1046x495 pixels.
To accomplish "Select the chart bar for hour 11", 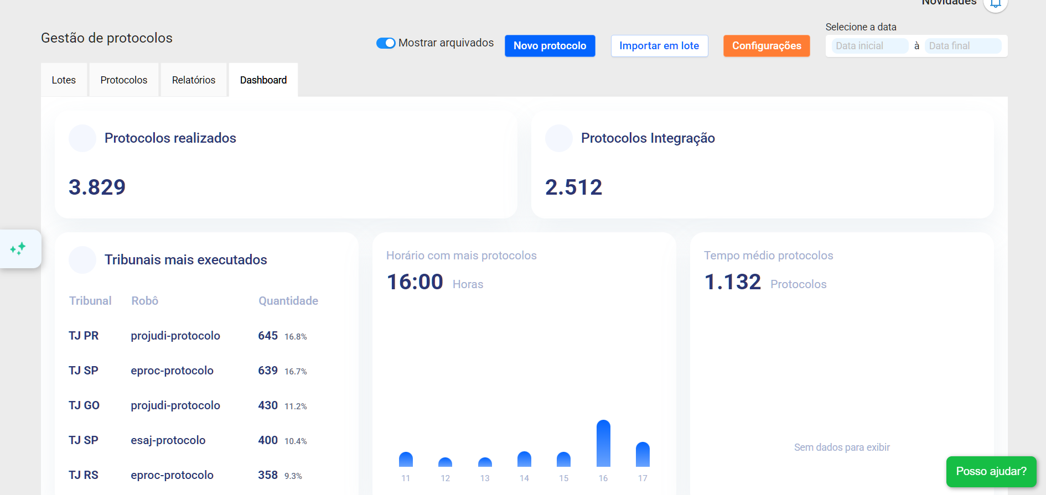I will tap(406, 459).
